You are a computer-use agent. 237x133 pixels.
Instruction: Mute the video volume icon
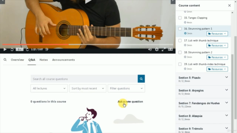[x=150, y=50]
